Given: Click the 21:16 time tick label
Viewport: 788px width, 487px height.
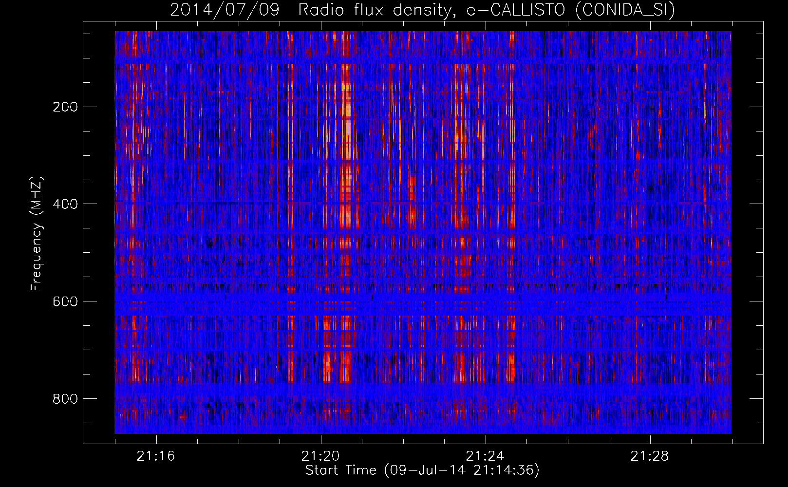Looking at the screenshot, I should click(156, 456).
